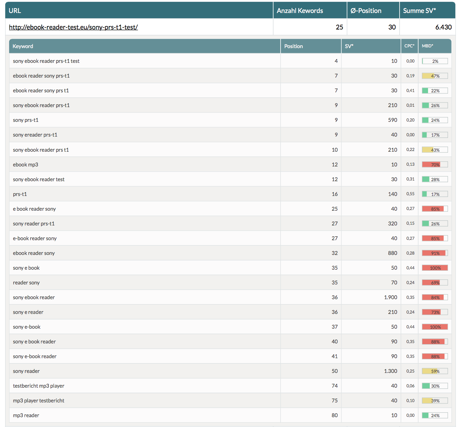Select search volume 1.900 for sony ebook reader
The width and height of the screenshot is (461, 427).
point(390,297)
